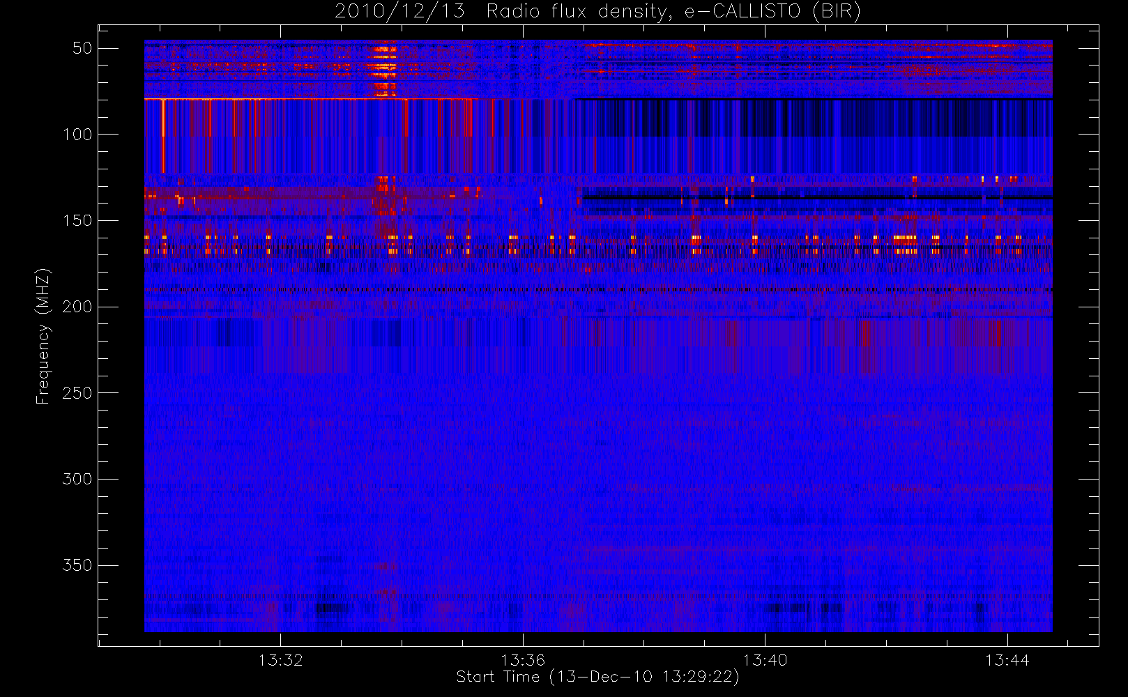Select the 350 frequency tick label
The image size is (1128, 697).
pos(77,565)
